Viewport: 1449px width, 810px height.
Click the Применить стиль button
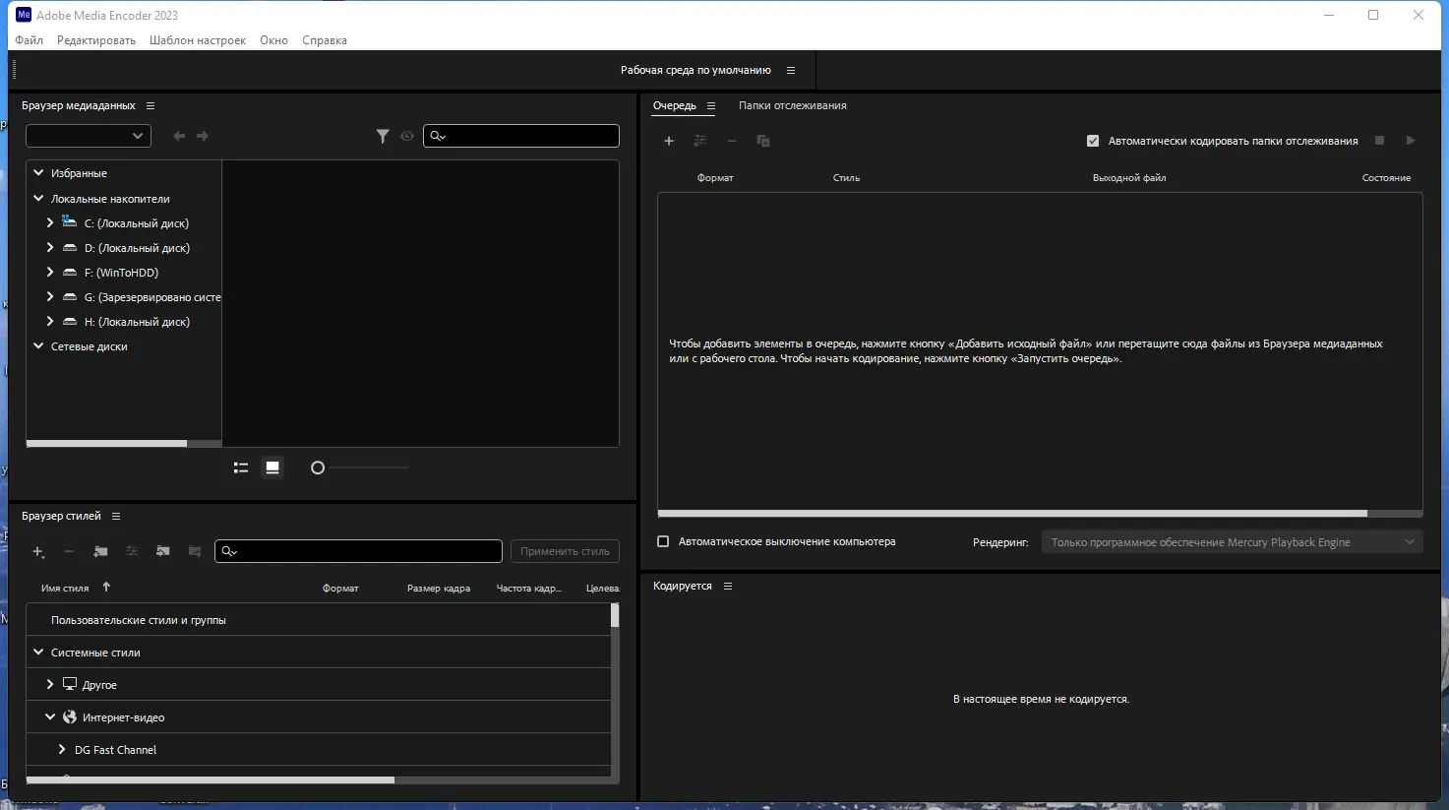coord(564,551)
